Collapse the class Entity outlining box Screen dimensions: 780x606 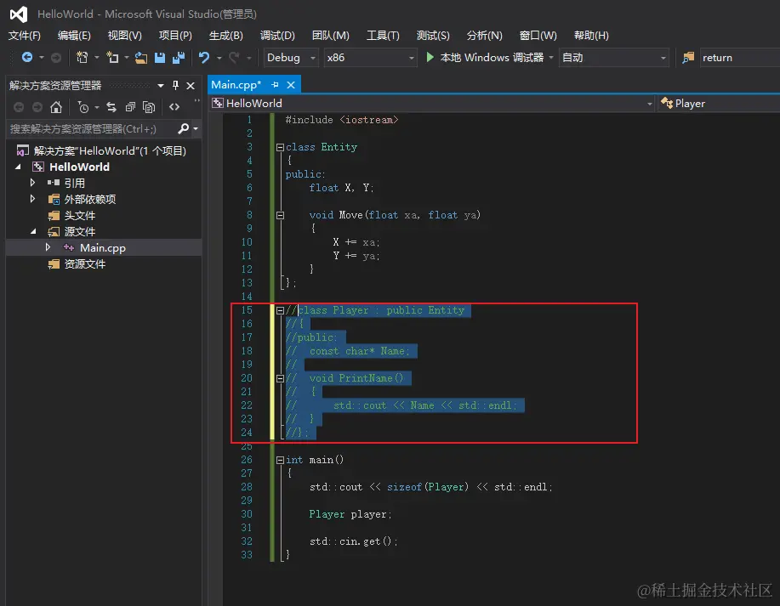pos(280,147)
